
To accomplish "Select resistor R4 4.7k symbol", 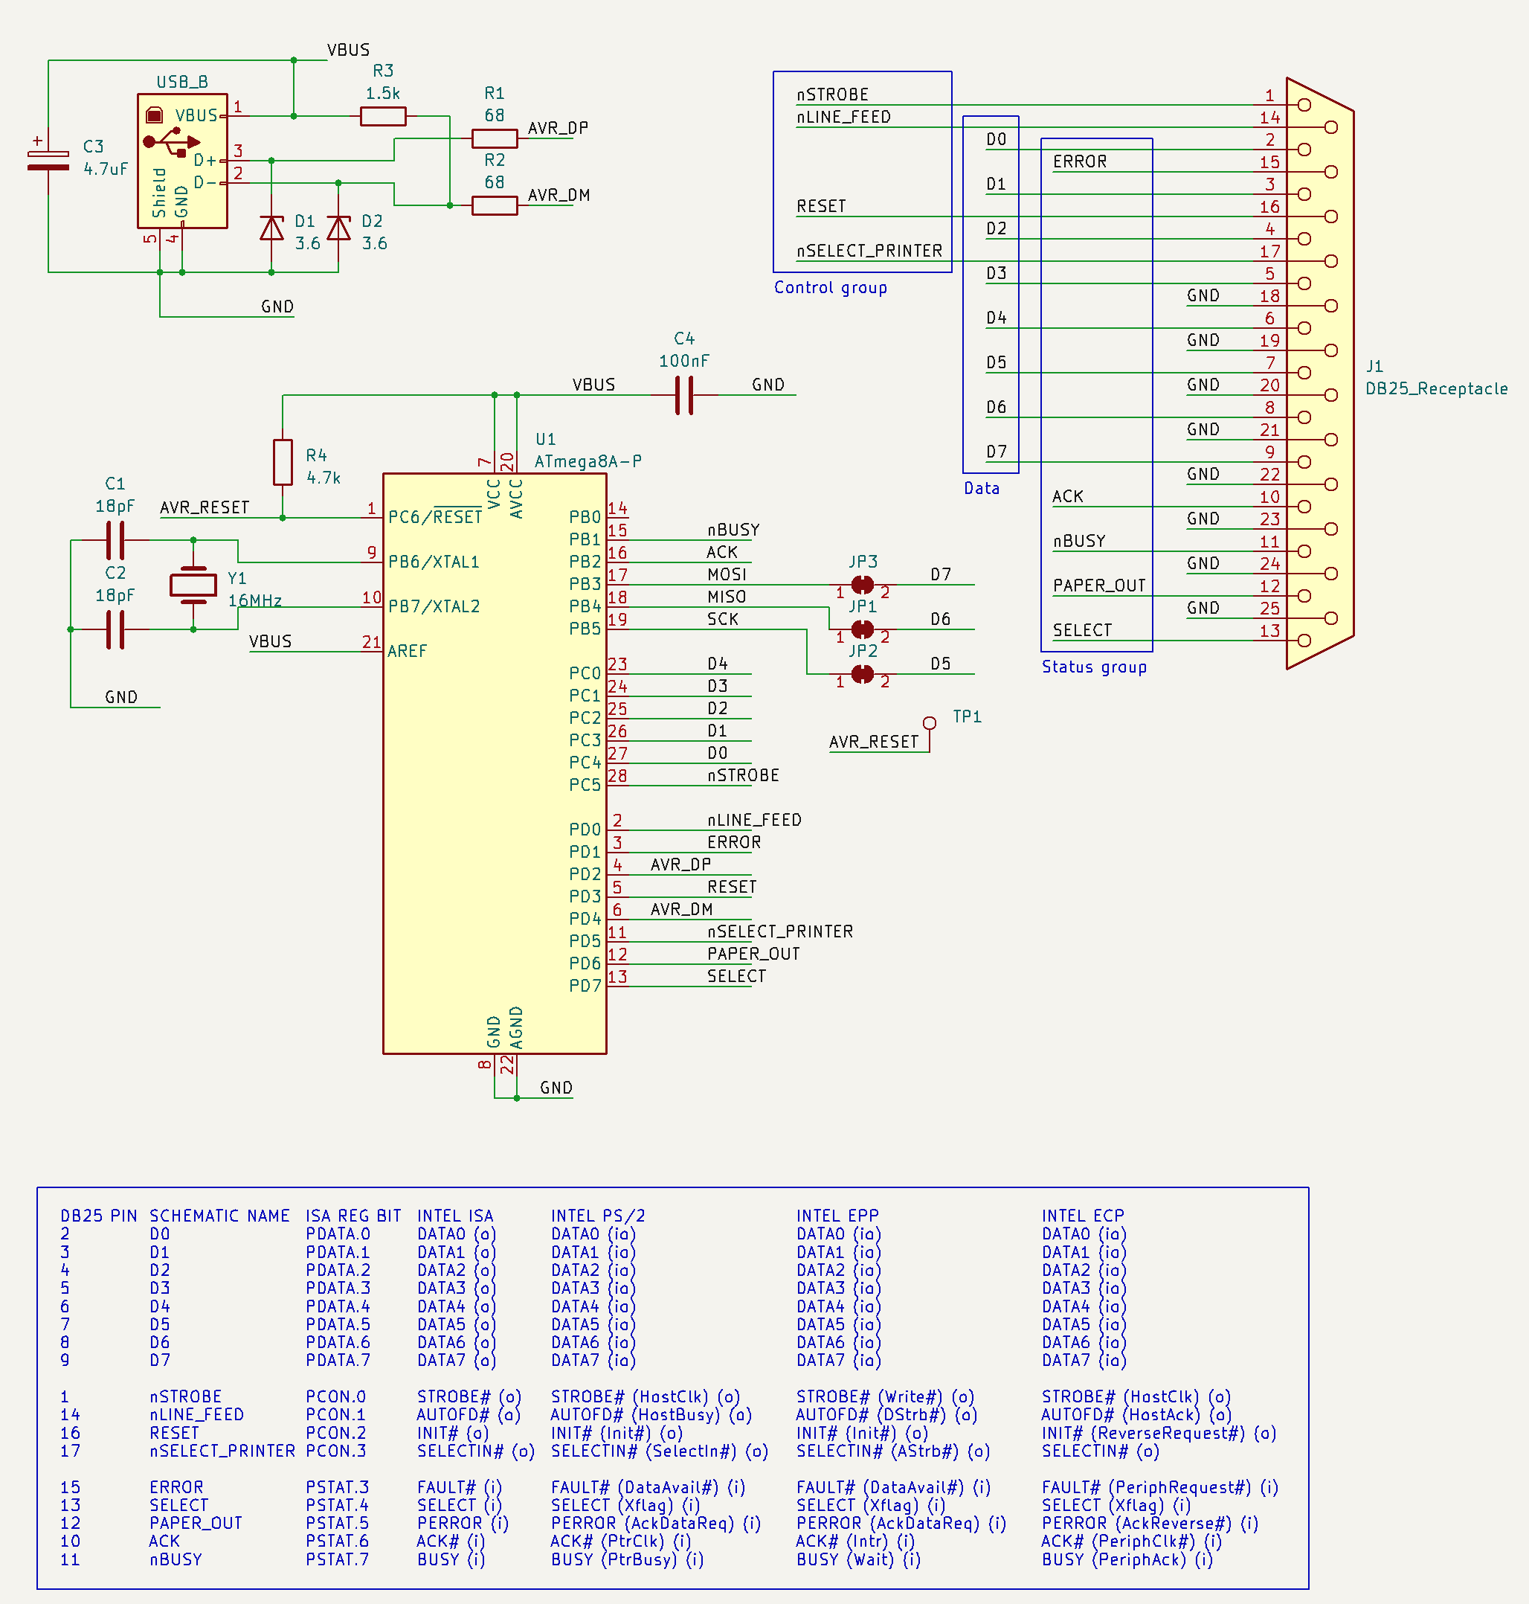I will 283,462.
